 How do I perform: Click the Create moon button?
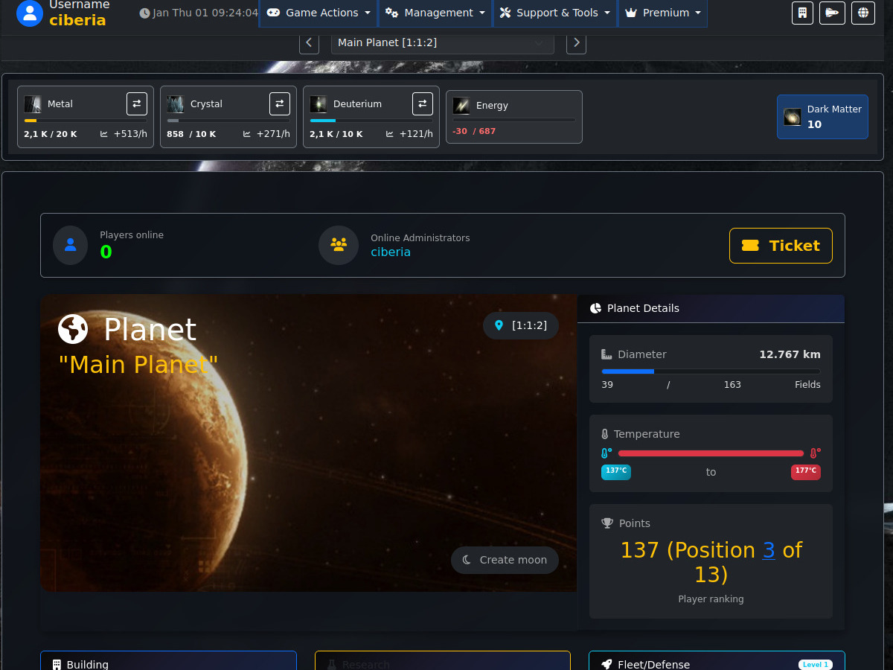tap(505, 560)
